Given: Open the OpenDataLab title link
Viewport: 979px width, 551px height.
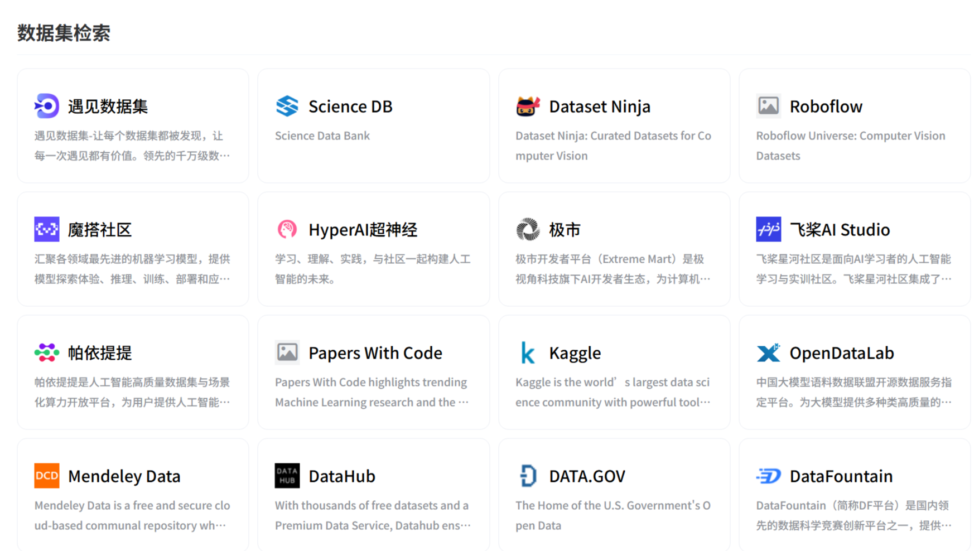Looking at the screenshot, I should point(842,353).
